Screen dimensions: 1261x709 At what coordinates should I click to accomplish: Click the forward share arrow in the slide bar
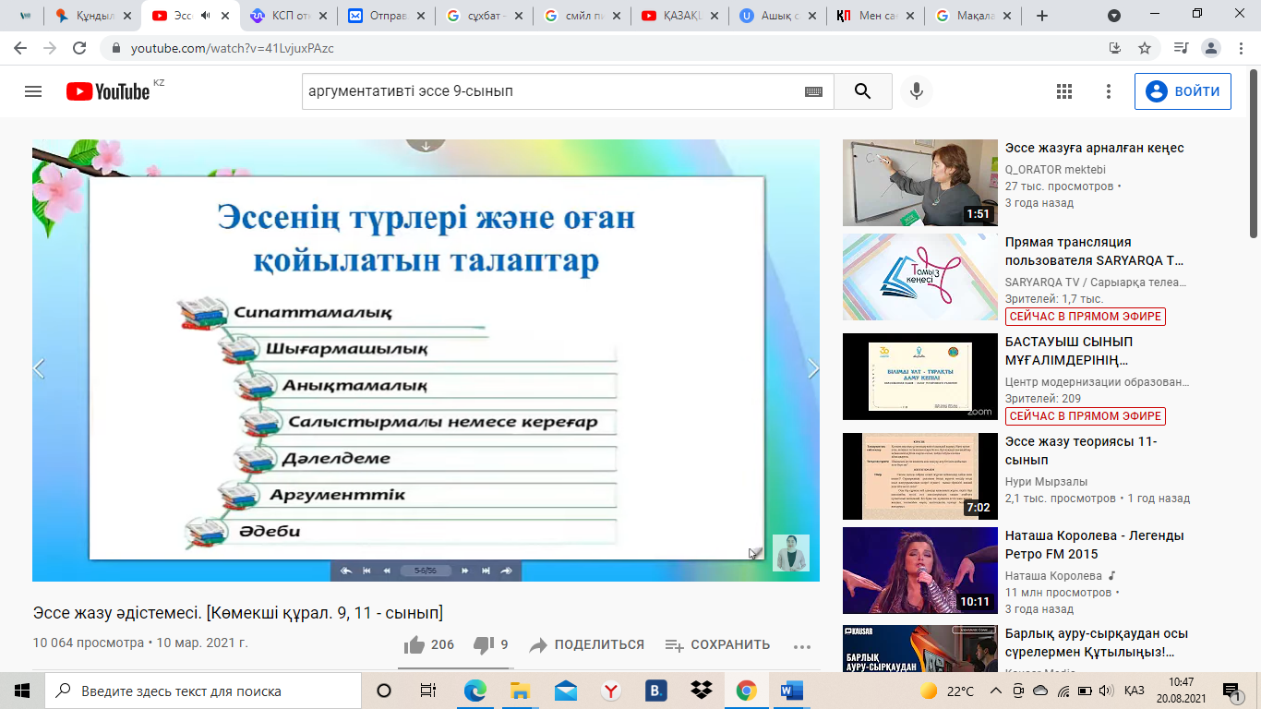click(x=507, y=571)
